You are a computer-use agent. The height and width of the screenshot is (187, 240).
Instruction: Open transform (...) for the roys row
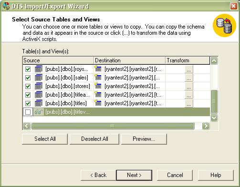click(x=189, y=69)
